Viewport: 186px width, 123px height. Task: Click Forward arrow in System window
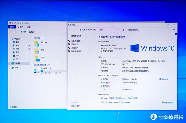click(x=74, y=30)
